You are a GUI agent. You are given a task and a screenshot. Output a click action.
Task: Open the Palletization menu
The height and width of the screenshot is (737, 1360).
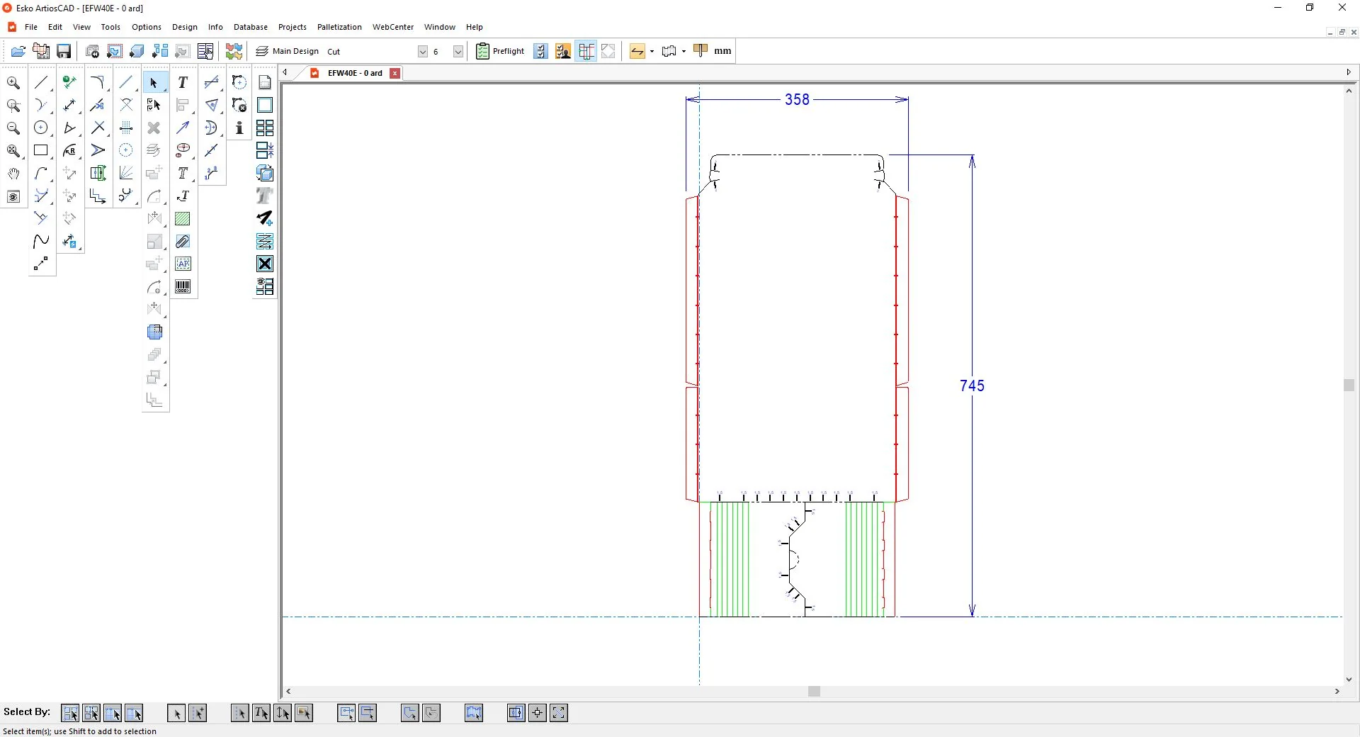click(339, 27)
